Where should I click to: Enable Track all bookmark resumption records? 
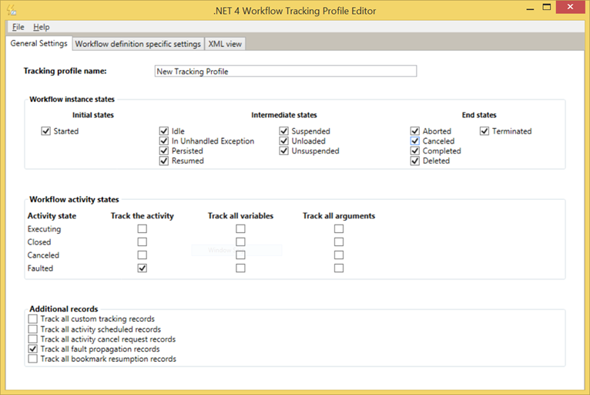point(33,359)
